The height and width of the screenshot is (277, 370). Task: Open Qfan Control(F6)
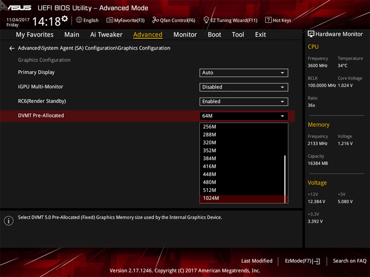(174, 20)
